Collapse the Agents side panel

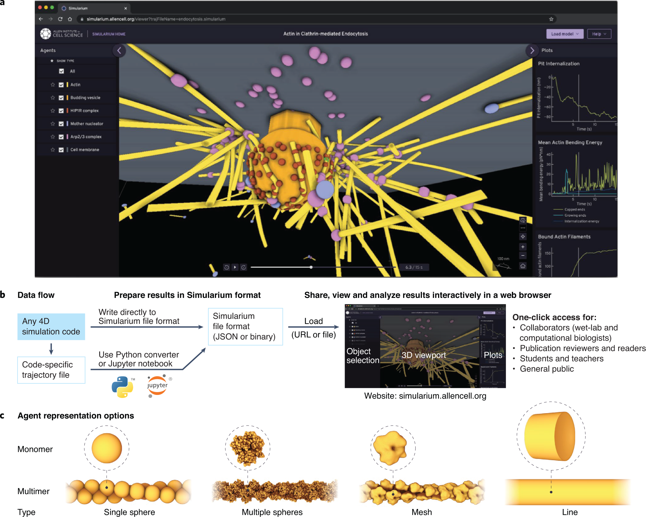(x=119, y=50)
